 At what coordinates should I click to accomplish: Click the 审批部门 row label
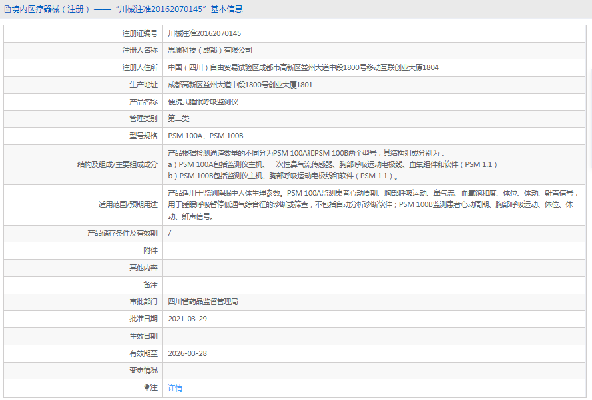[143, 301]
